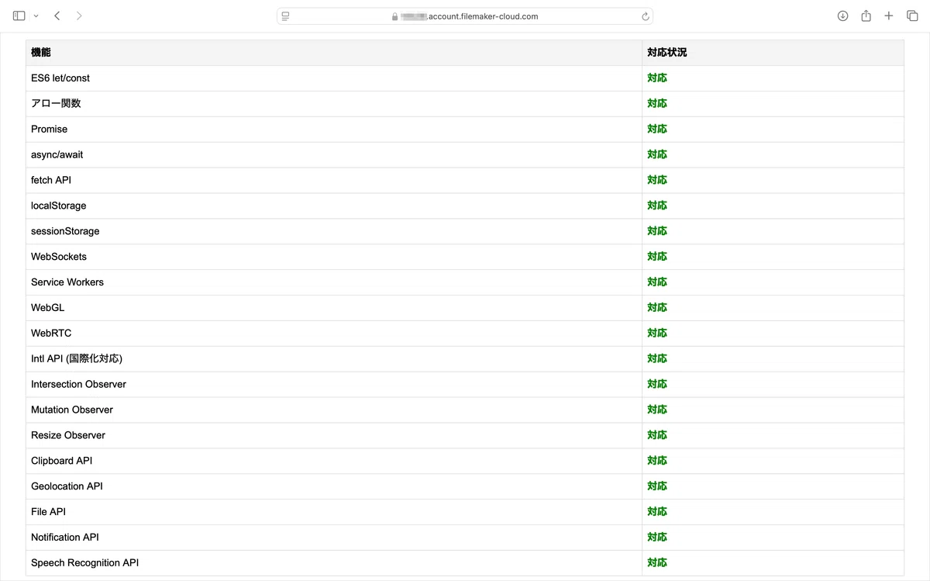Select the アロー関数 row label
This screenshot has width=930, height=581.
pos(56,103)
